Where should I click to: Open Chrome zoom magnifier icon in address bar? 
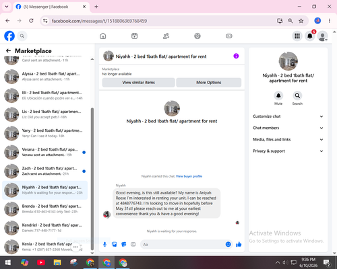pos(290,21)
